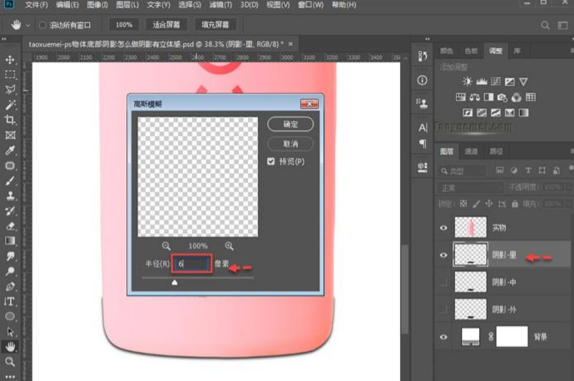Select the Move tool
This screenshot has height=381, width=574.
10,59
